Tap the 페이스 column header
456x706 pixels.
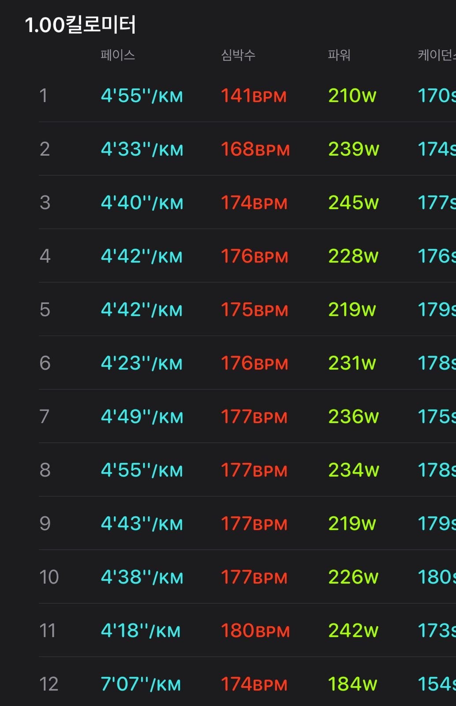117,55
